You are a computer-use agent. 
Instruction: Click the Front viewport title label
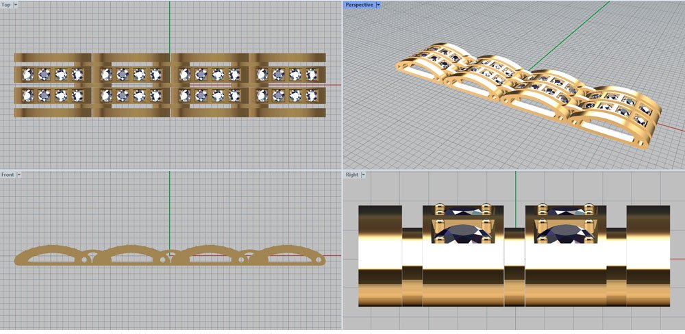click(8, 175)
